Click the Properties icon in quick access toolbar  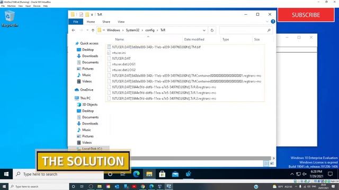coord(81,14)
